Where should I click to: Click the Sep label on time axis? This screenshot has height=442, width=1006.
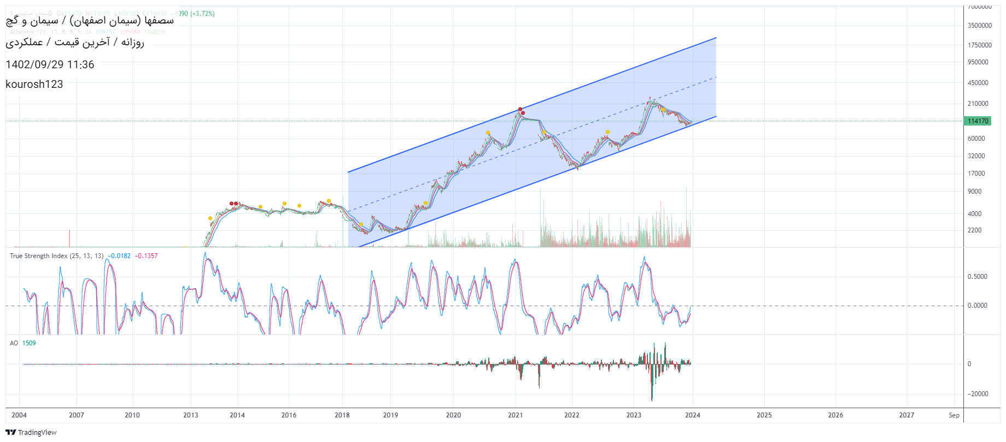(954, 415)
